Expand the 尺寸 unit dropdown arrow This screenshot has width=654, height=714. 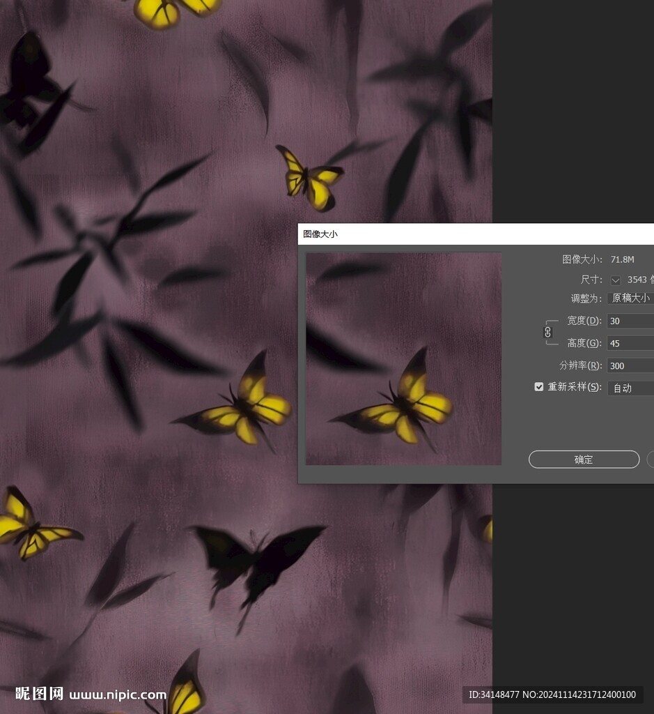pyautogui.click(x=615, y=280)
